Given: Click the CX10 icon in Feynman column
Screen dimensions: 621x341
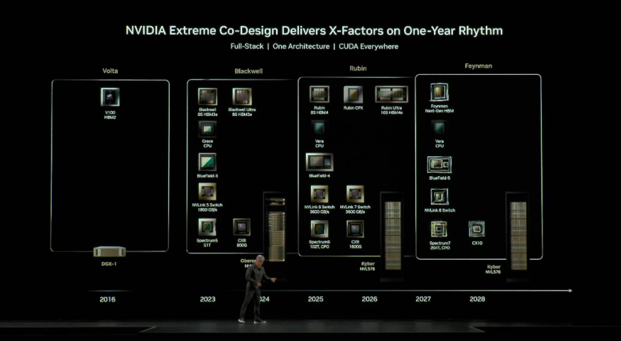Looking at the screenshot, I should pos(476,229).
